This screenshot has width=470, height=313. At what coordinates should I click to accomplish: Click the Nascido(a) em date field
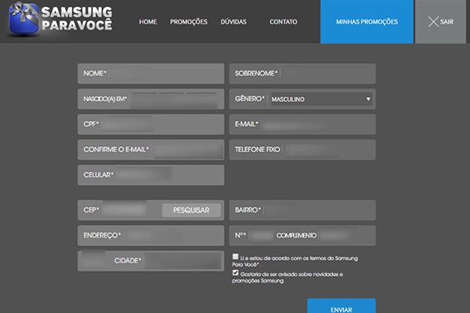(150, 99)
